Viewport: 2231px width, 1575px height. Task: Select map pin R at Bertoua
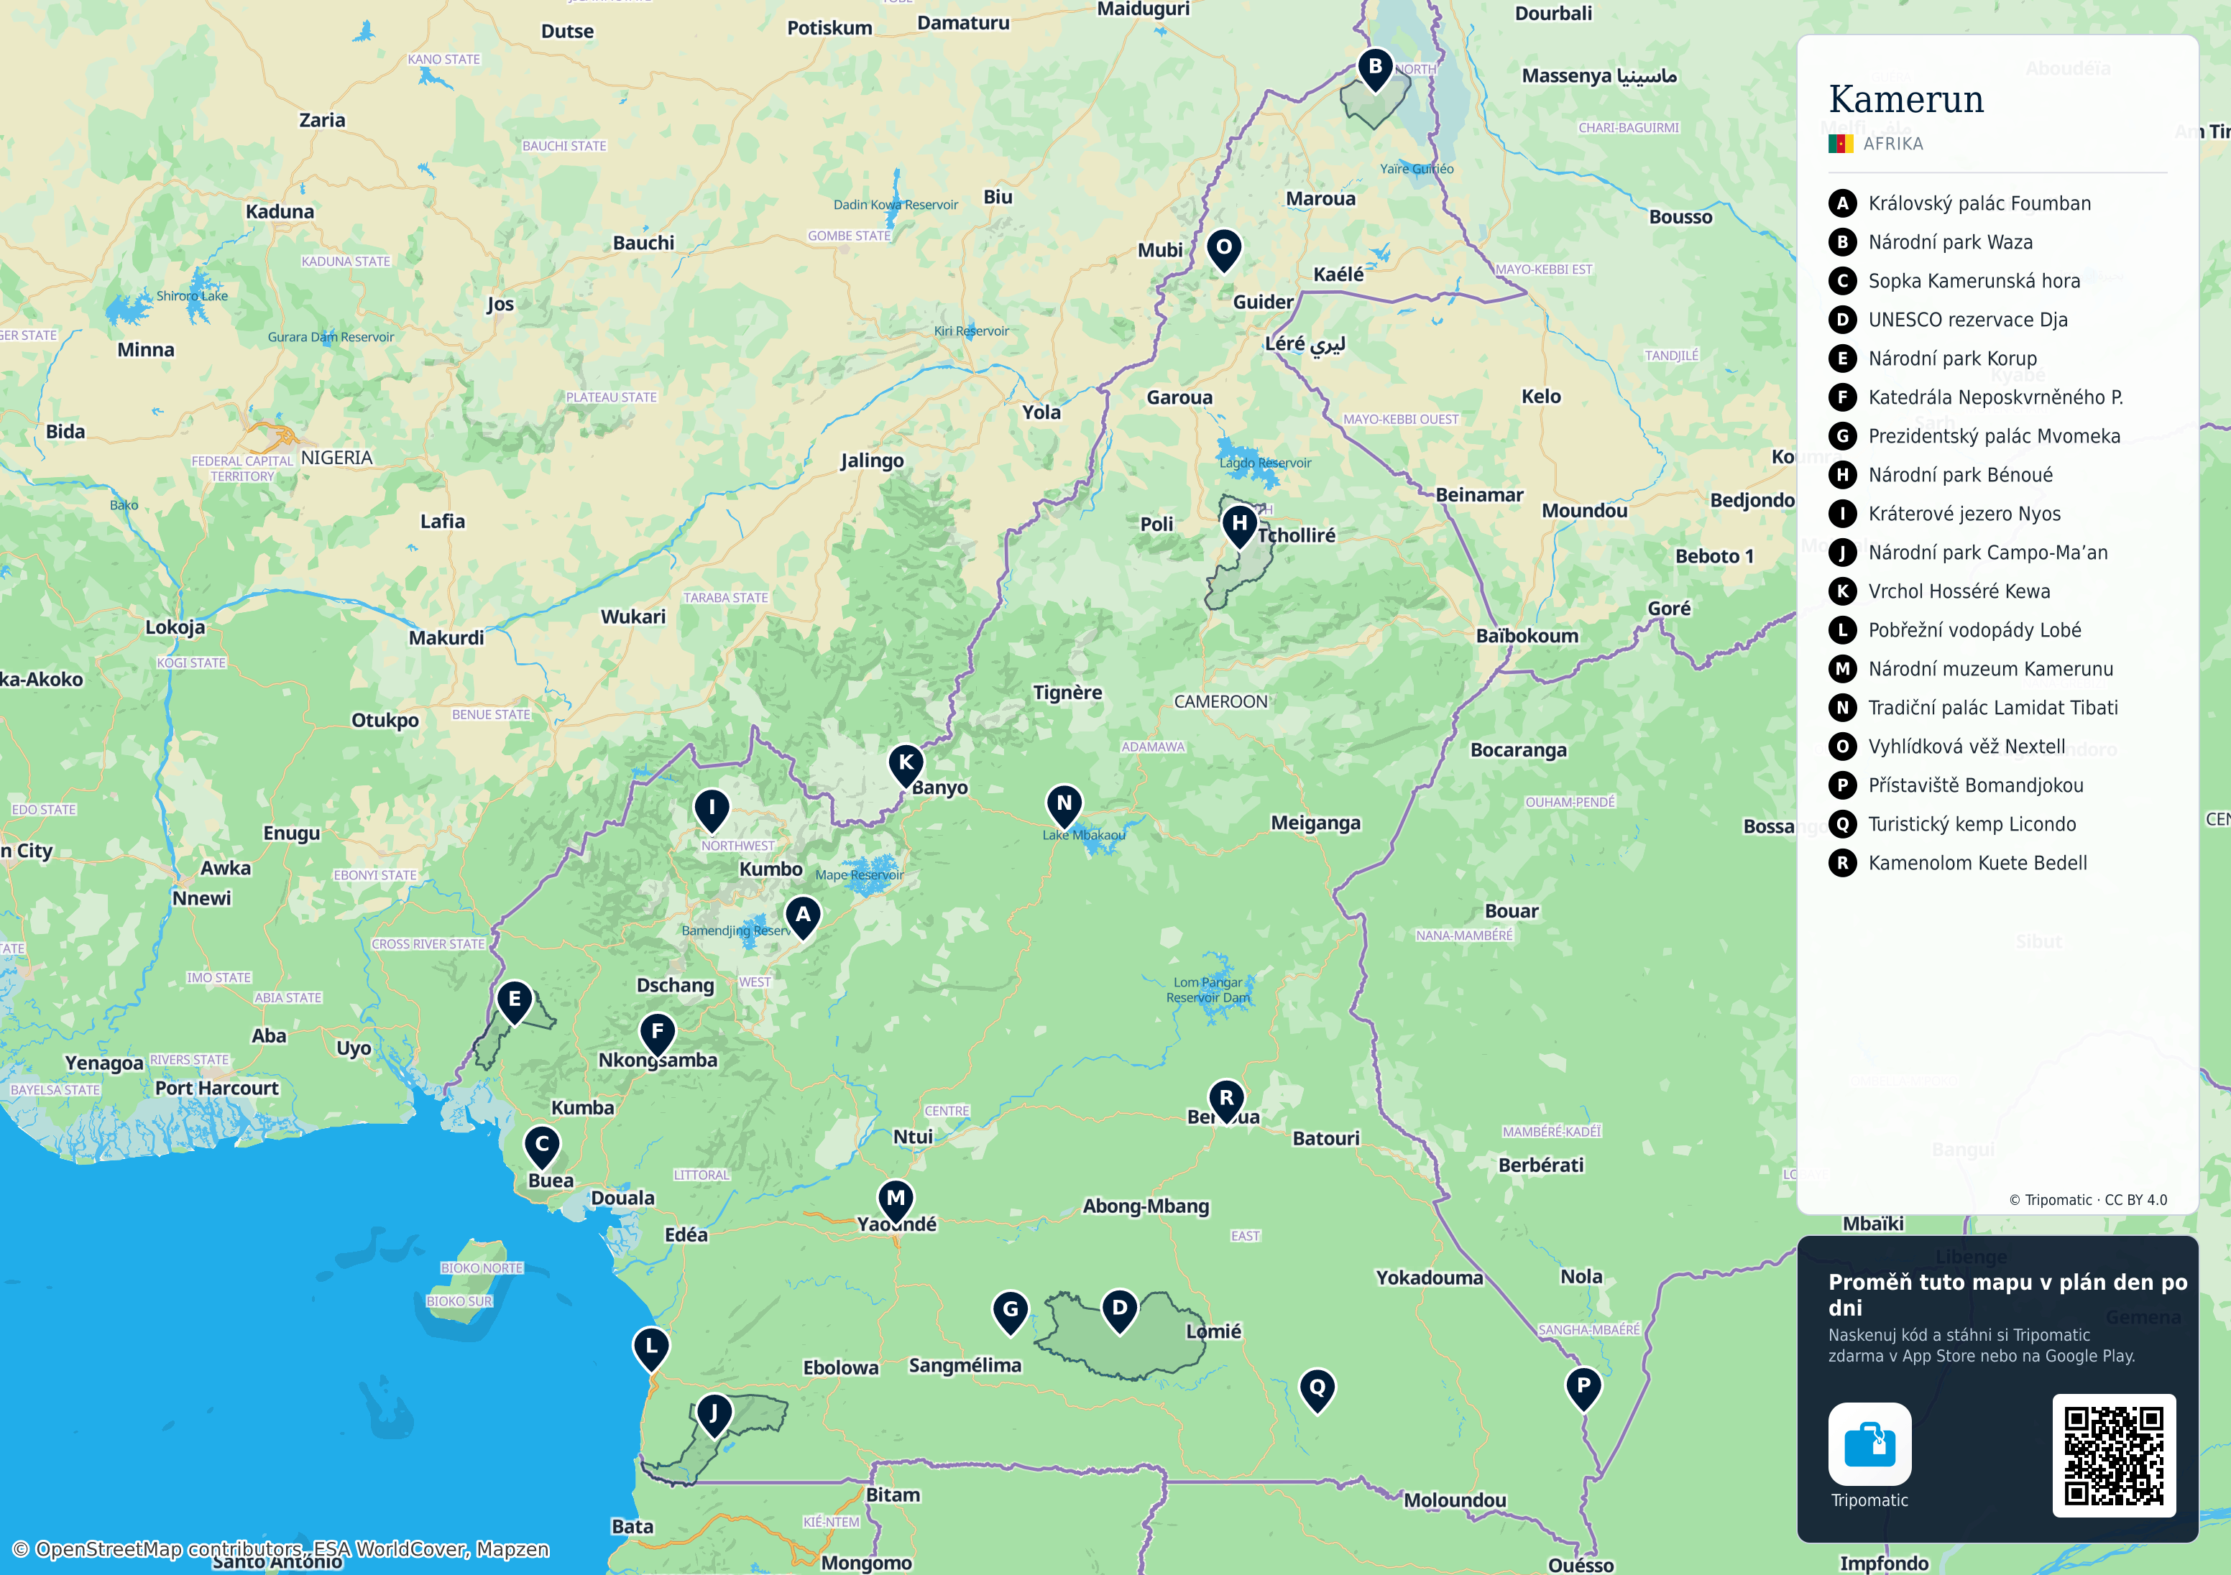(x=1226, y=1101)
